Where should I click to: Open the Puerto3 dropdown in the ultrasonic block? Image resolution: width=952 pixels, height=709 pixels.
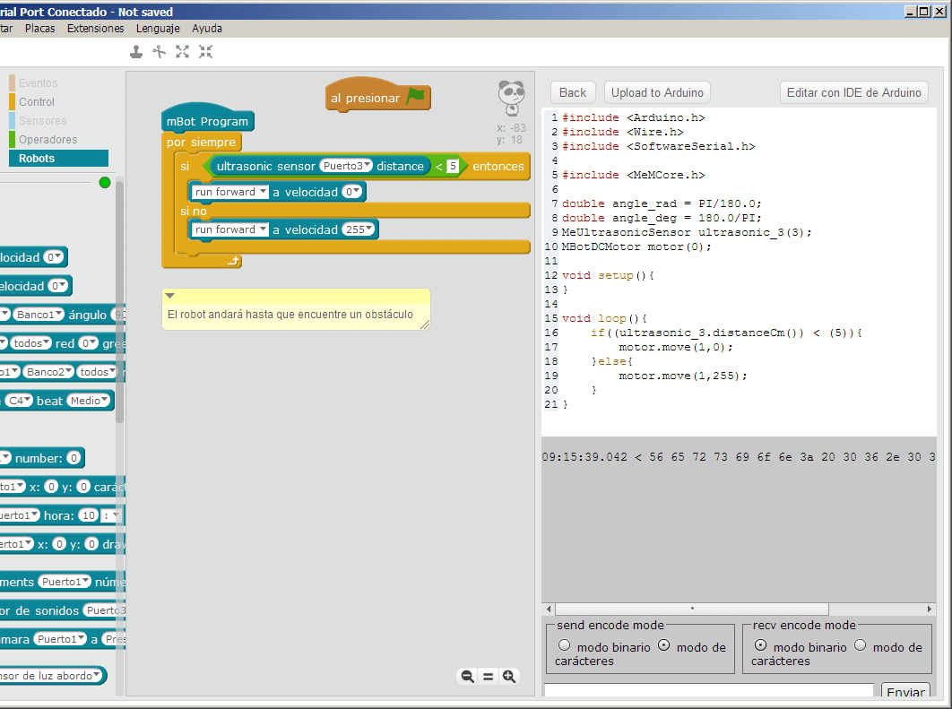344,166
